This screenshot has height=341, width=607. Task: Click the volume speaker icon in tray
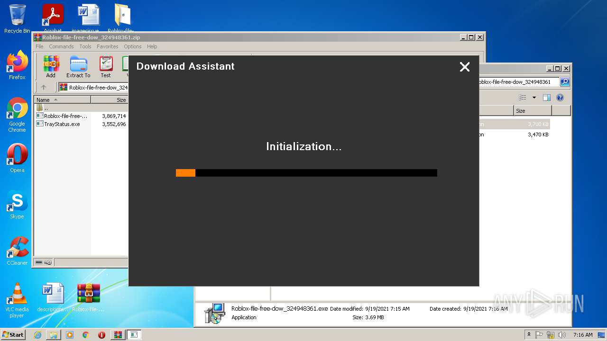[562, 335]
